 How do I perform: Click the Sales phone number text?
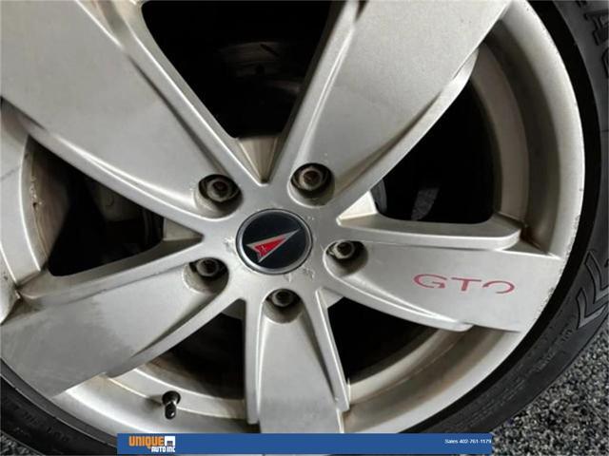[x=468, y=441]
